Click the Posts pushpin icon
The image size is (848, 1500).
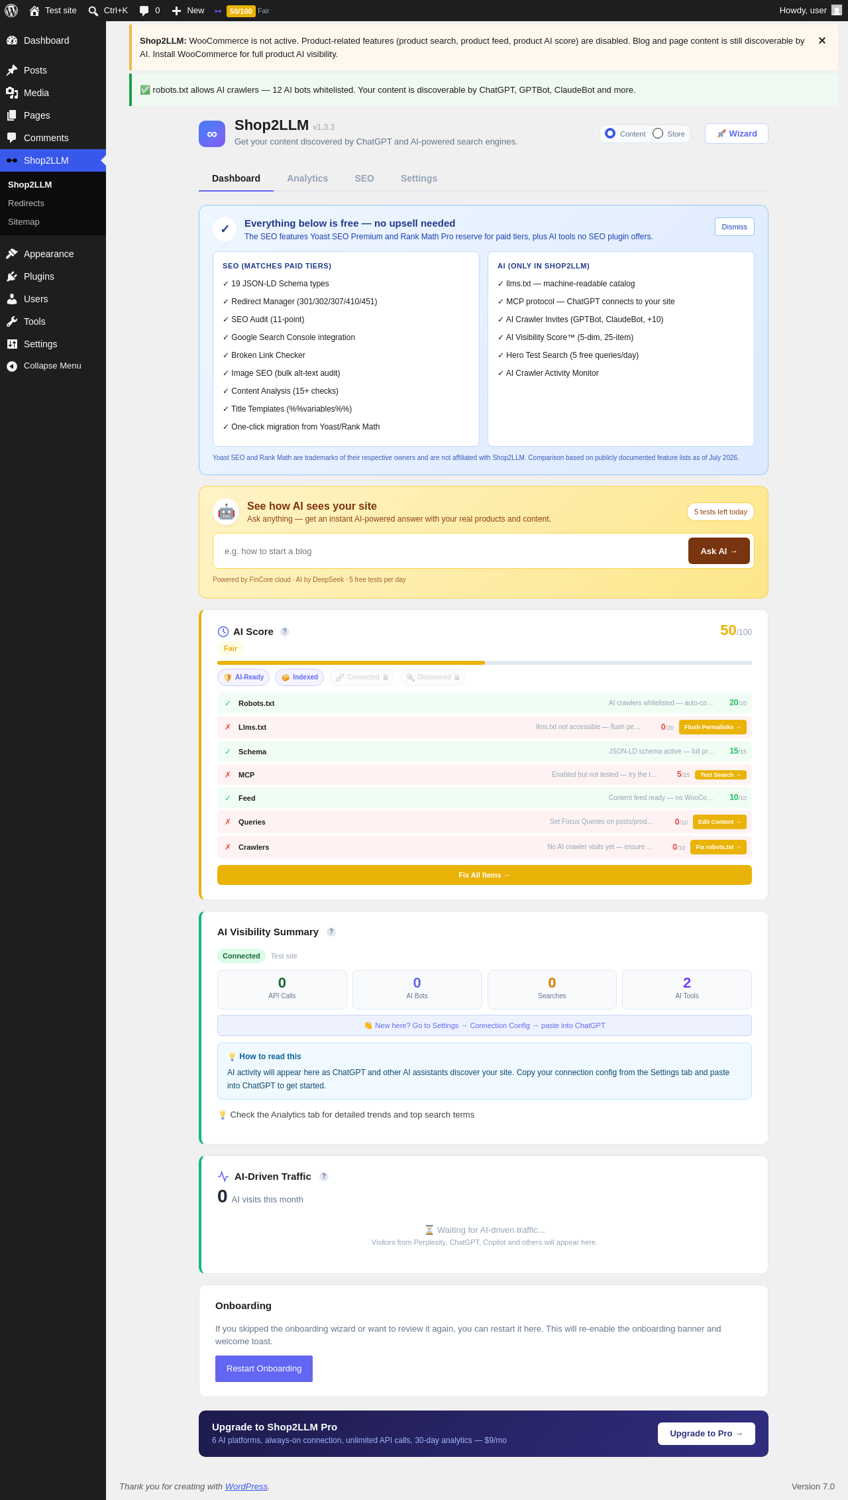[12, 70]
